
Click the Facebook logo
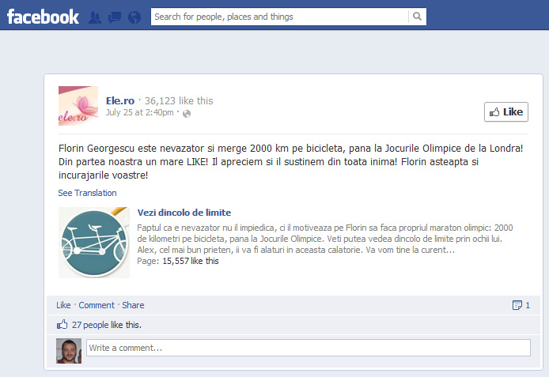pos(43,17)
